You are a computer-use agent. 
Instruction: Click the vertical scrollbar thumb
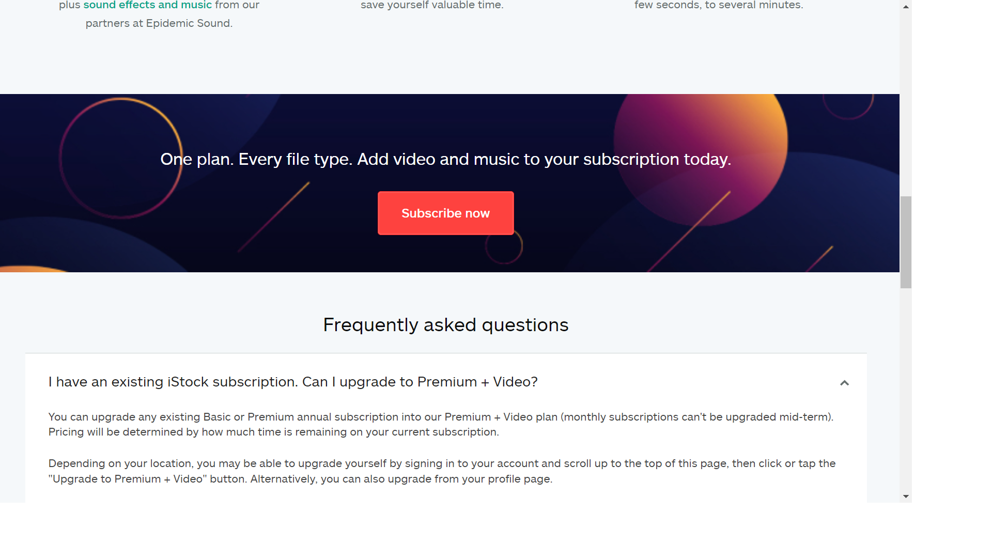[906, 242]
